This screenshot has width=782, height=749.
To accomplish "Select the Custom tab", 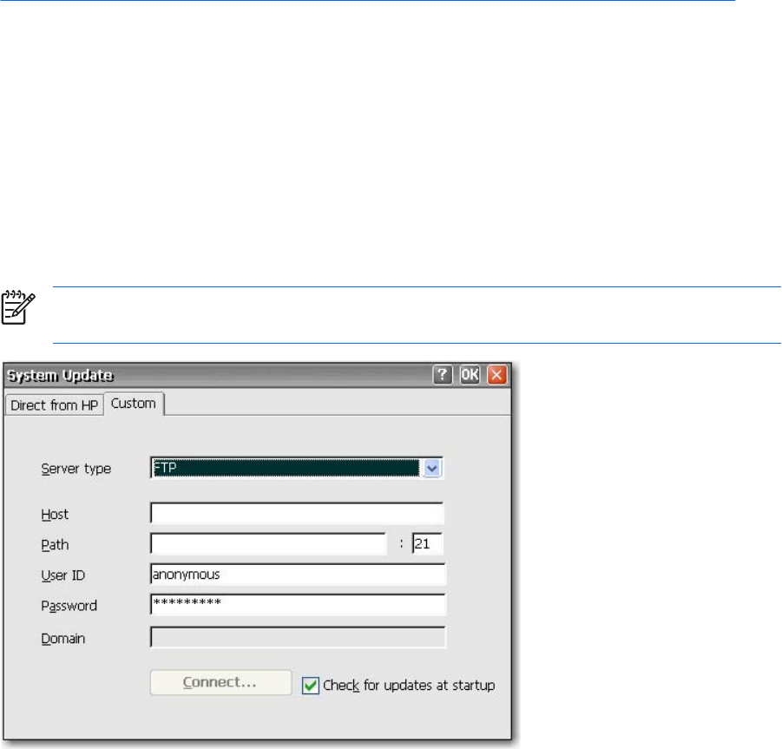I will pos(134,403).
